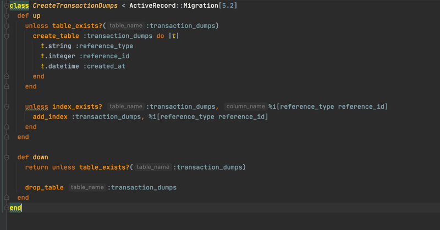The image size is (440, 230).
Task: Click the method name "down"
Action: point(40,157)
